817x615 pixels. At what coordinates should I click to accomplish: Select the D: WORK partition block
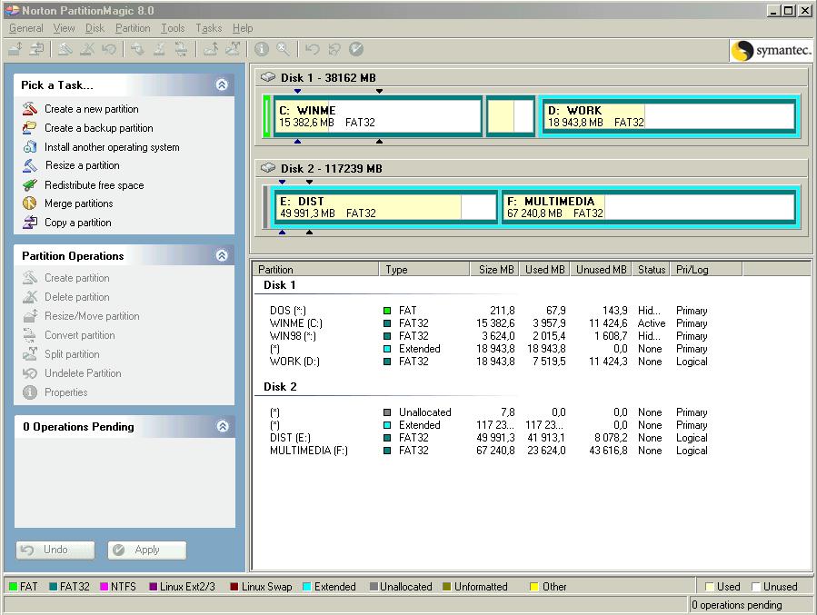coord(669,116)
